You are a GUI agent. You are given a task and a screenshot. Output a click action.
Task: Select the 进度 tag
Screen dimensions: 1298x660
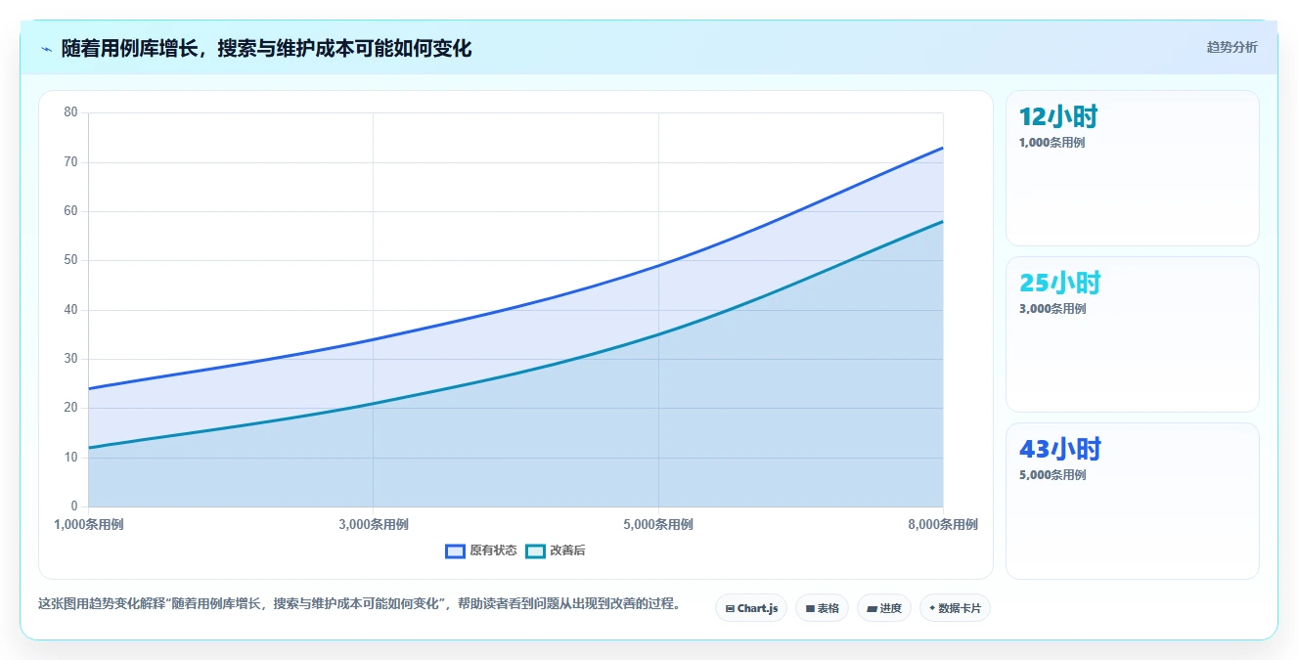884,608
